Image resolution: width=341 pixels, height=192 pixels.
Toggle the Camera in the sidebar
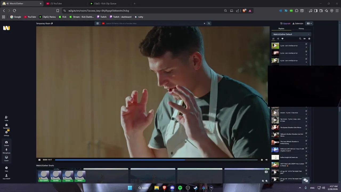pyautogui.click(x=6, y=143)
